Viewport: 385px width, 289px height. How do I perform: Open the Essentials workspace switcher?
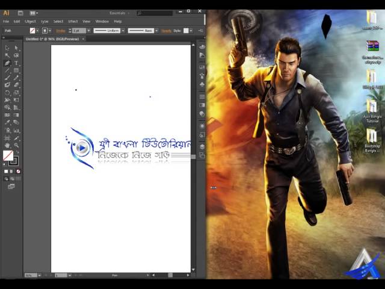(x=119, y=13)
